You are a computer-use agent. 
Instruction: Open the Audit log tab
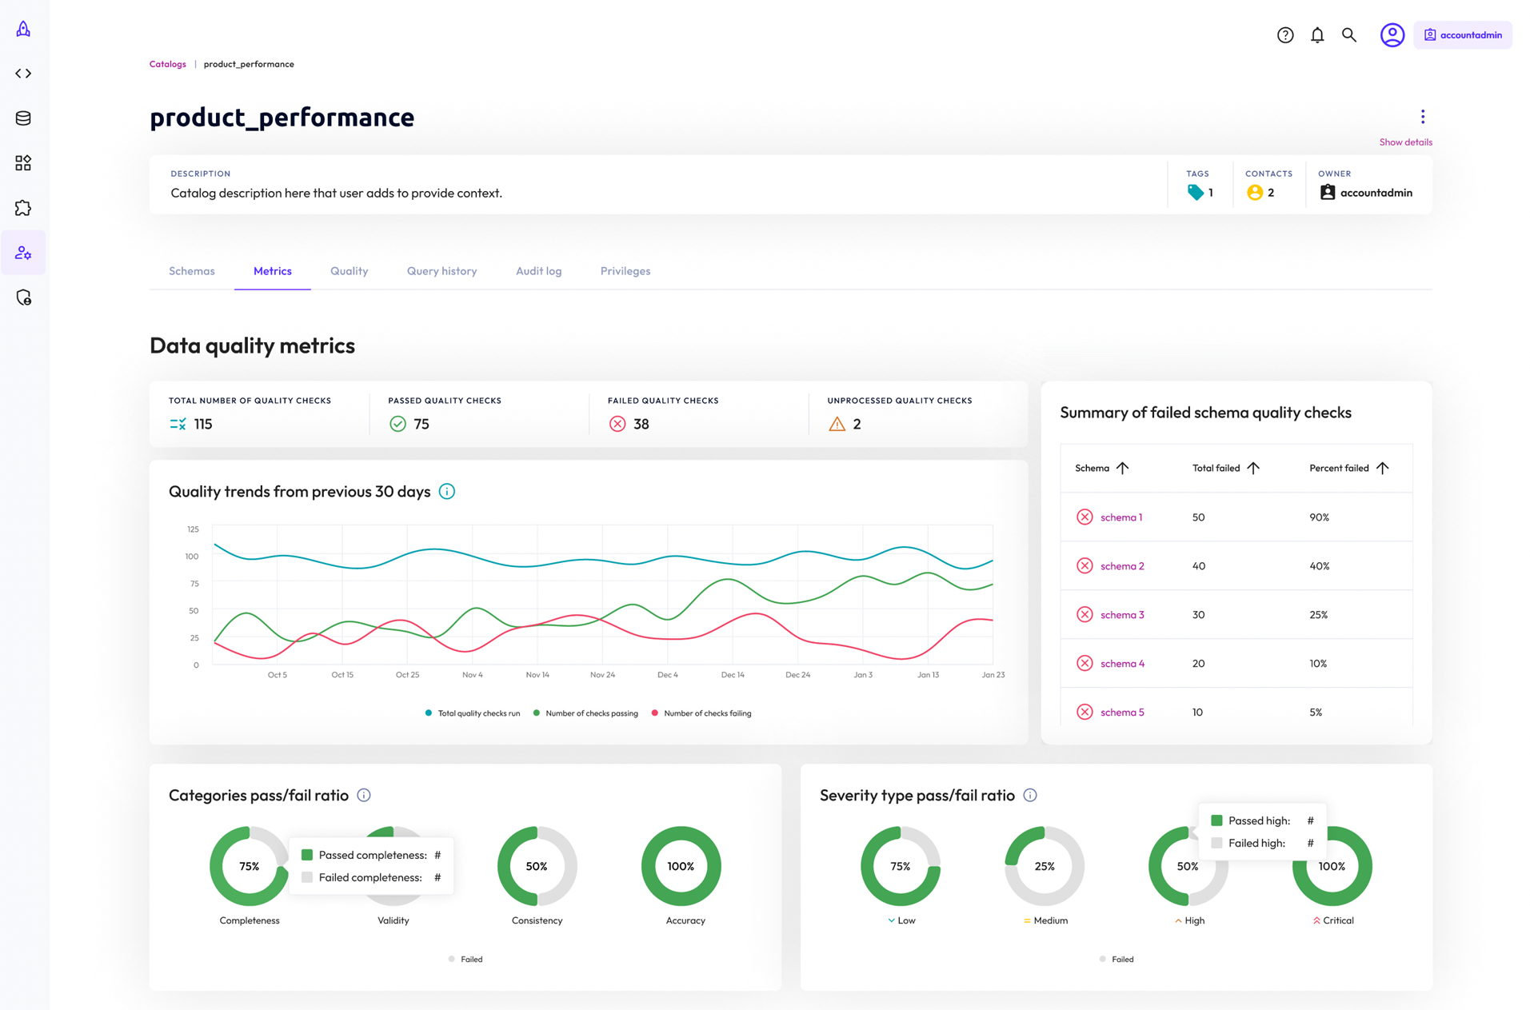click(x=538, y=270)
